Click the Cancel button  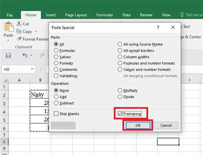166,125
